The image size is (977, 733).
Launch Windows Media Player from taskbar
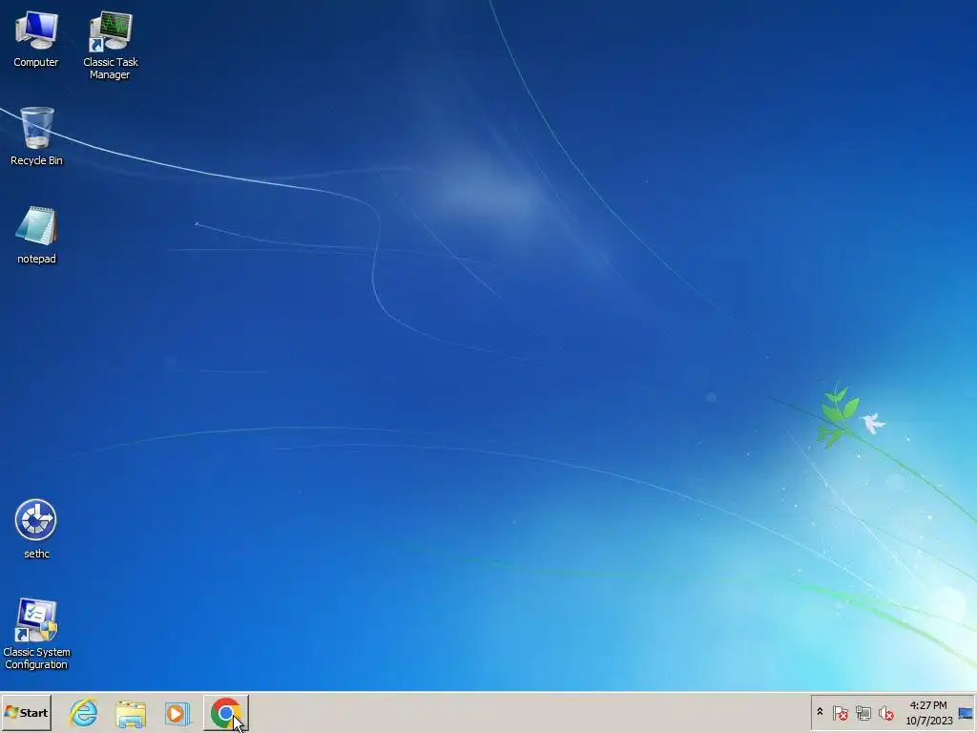(177, 713)
